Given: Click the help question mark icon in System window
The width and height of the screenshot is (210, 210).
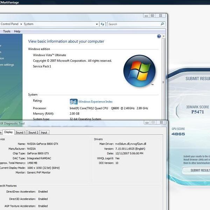Looking at the screenshot, I should click(159, 36).
